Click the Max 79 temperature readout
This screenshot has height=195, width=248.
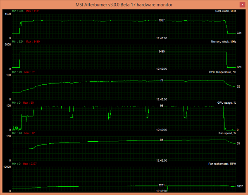(x=30, y=72)
